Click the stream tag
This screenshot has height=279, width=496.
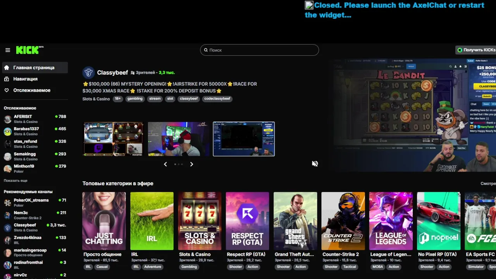click(x=155, y=99)
